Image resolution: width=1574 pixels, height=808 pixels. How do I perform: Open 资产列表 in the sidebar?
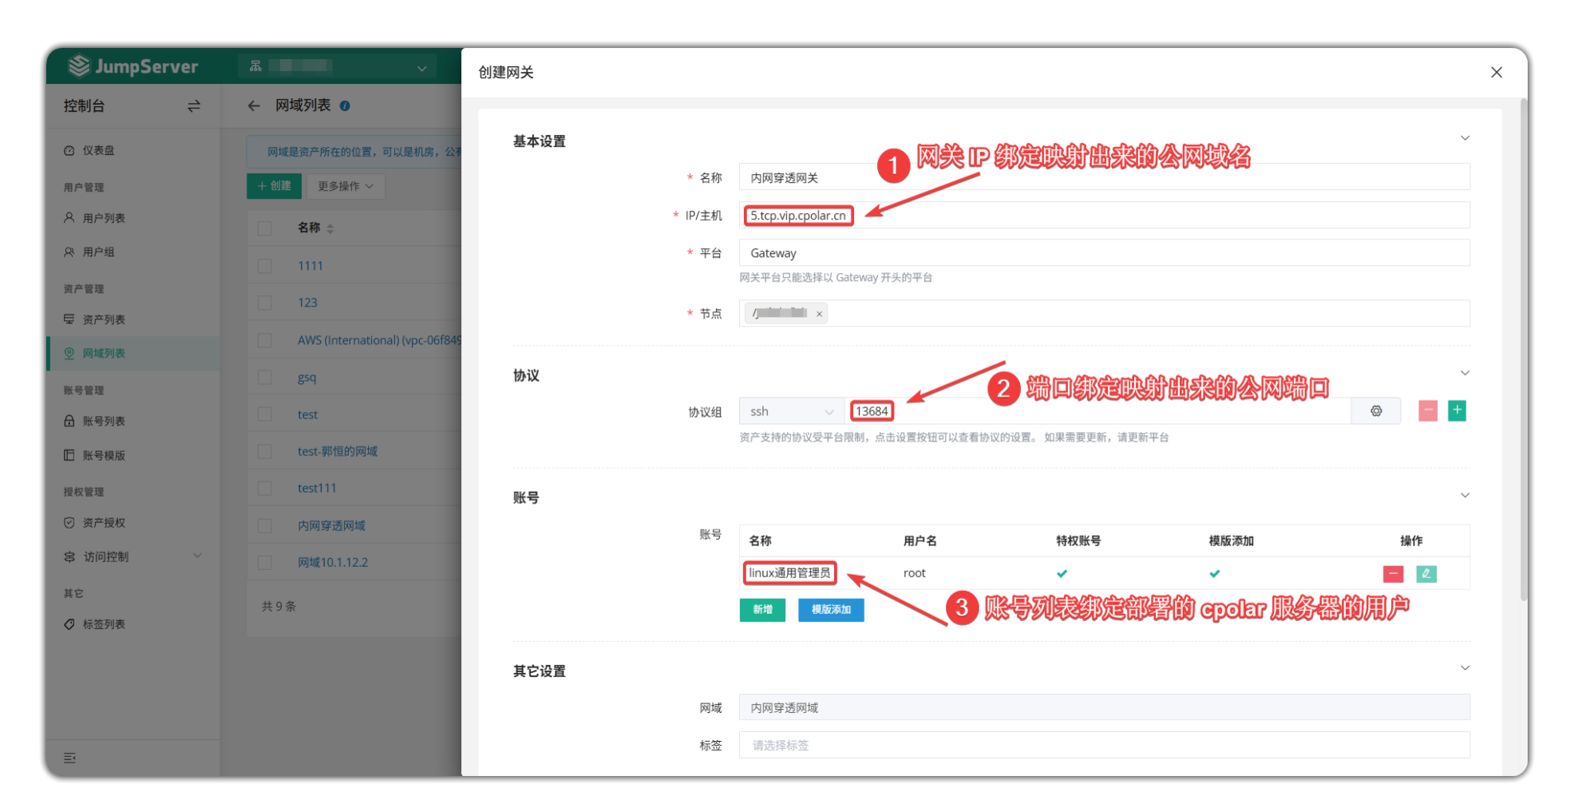pos(104,319)
